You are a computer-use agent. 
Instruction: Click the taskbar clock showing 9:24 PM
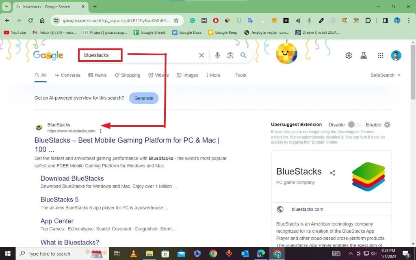point(388,253)
